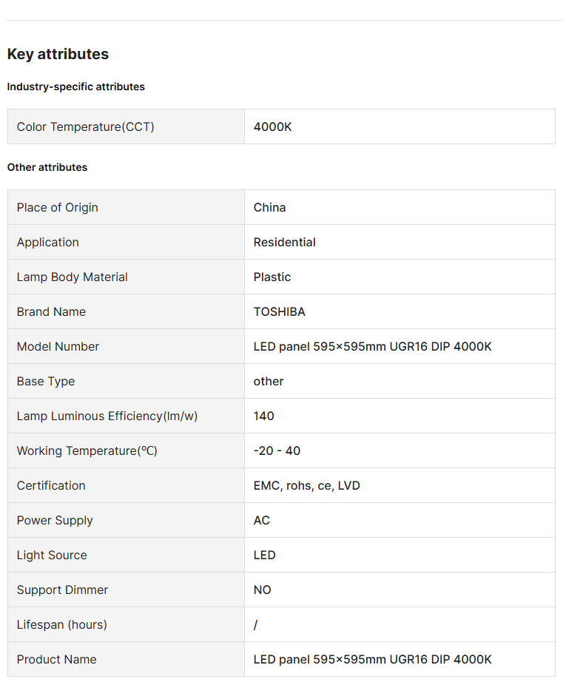Click the Model Number row's LED panel value
This screenshot has height=682, width=563.
(373, 346)
